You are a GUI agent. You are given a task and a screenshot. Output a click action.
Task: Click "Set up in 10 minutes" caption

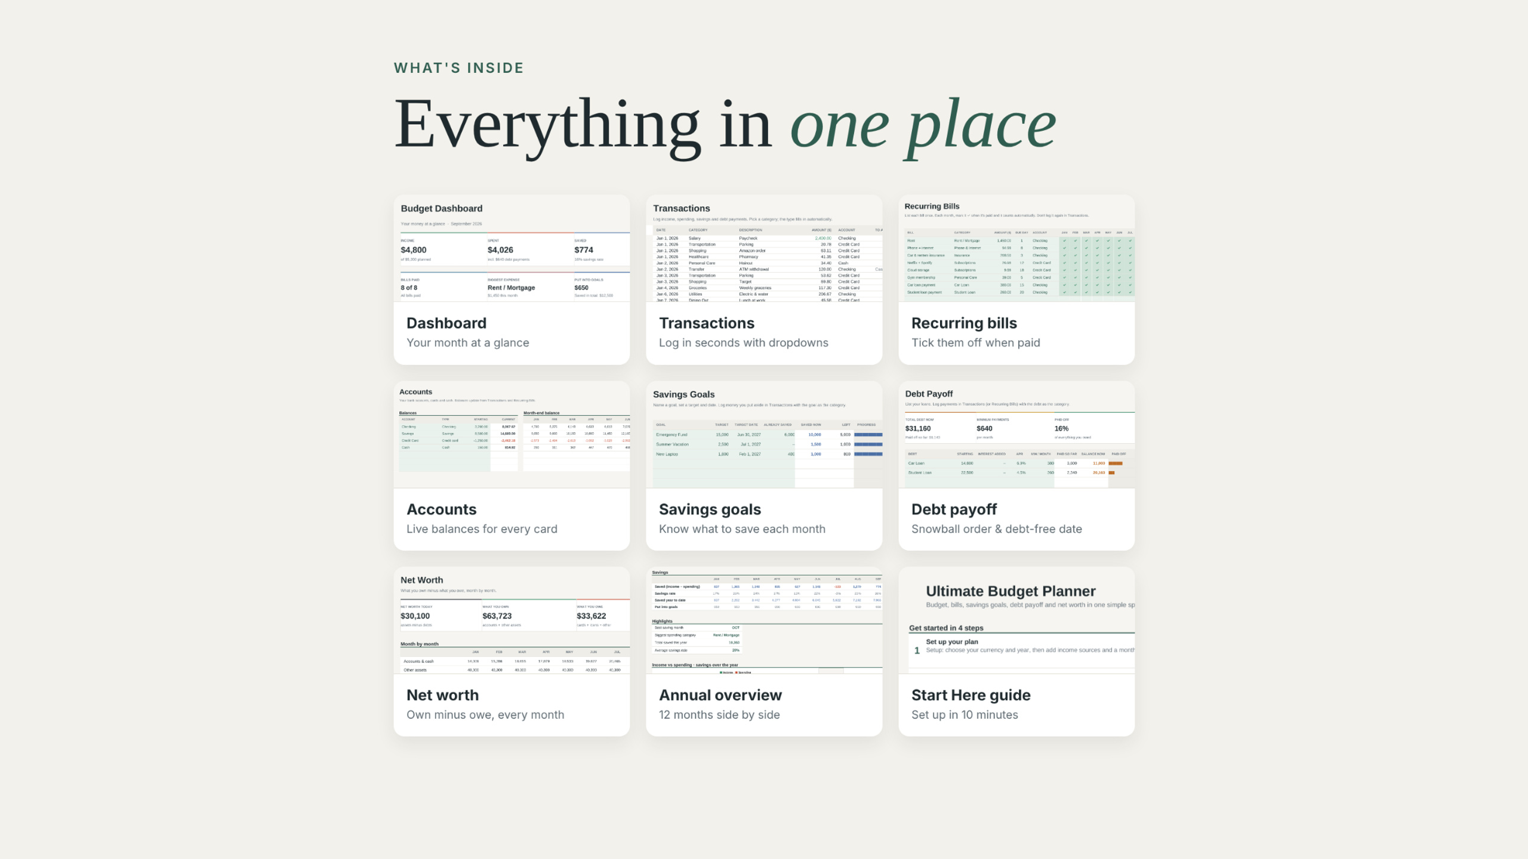coord(965,715)
